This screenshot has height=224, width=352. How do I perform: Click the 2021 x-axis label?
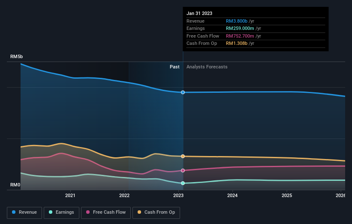pos(70,195)
